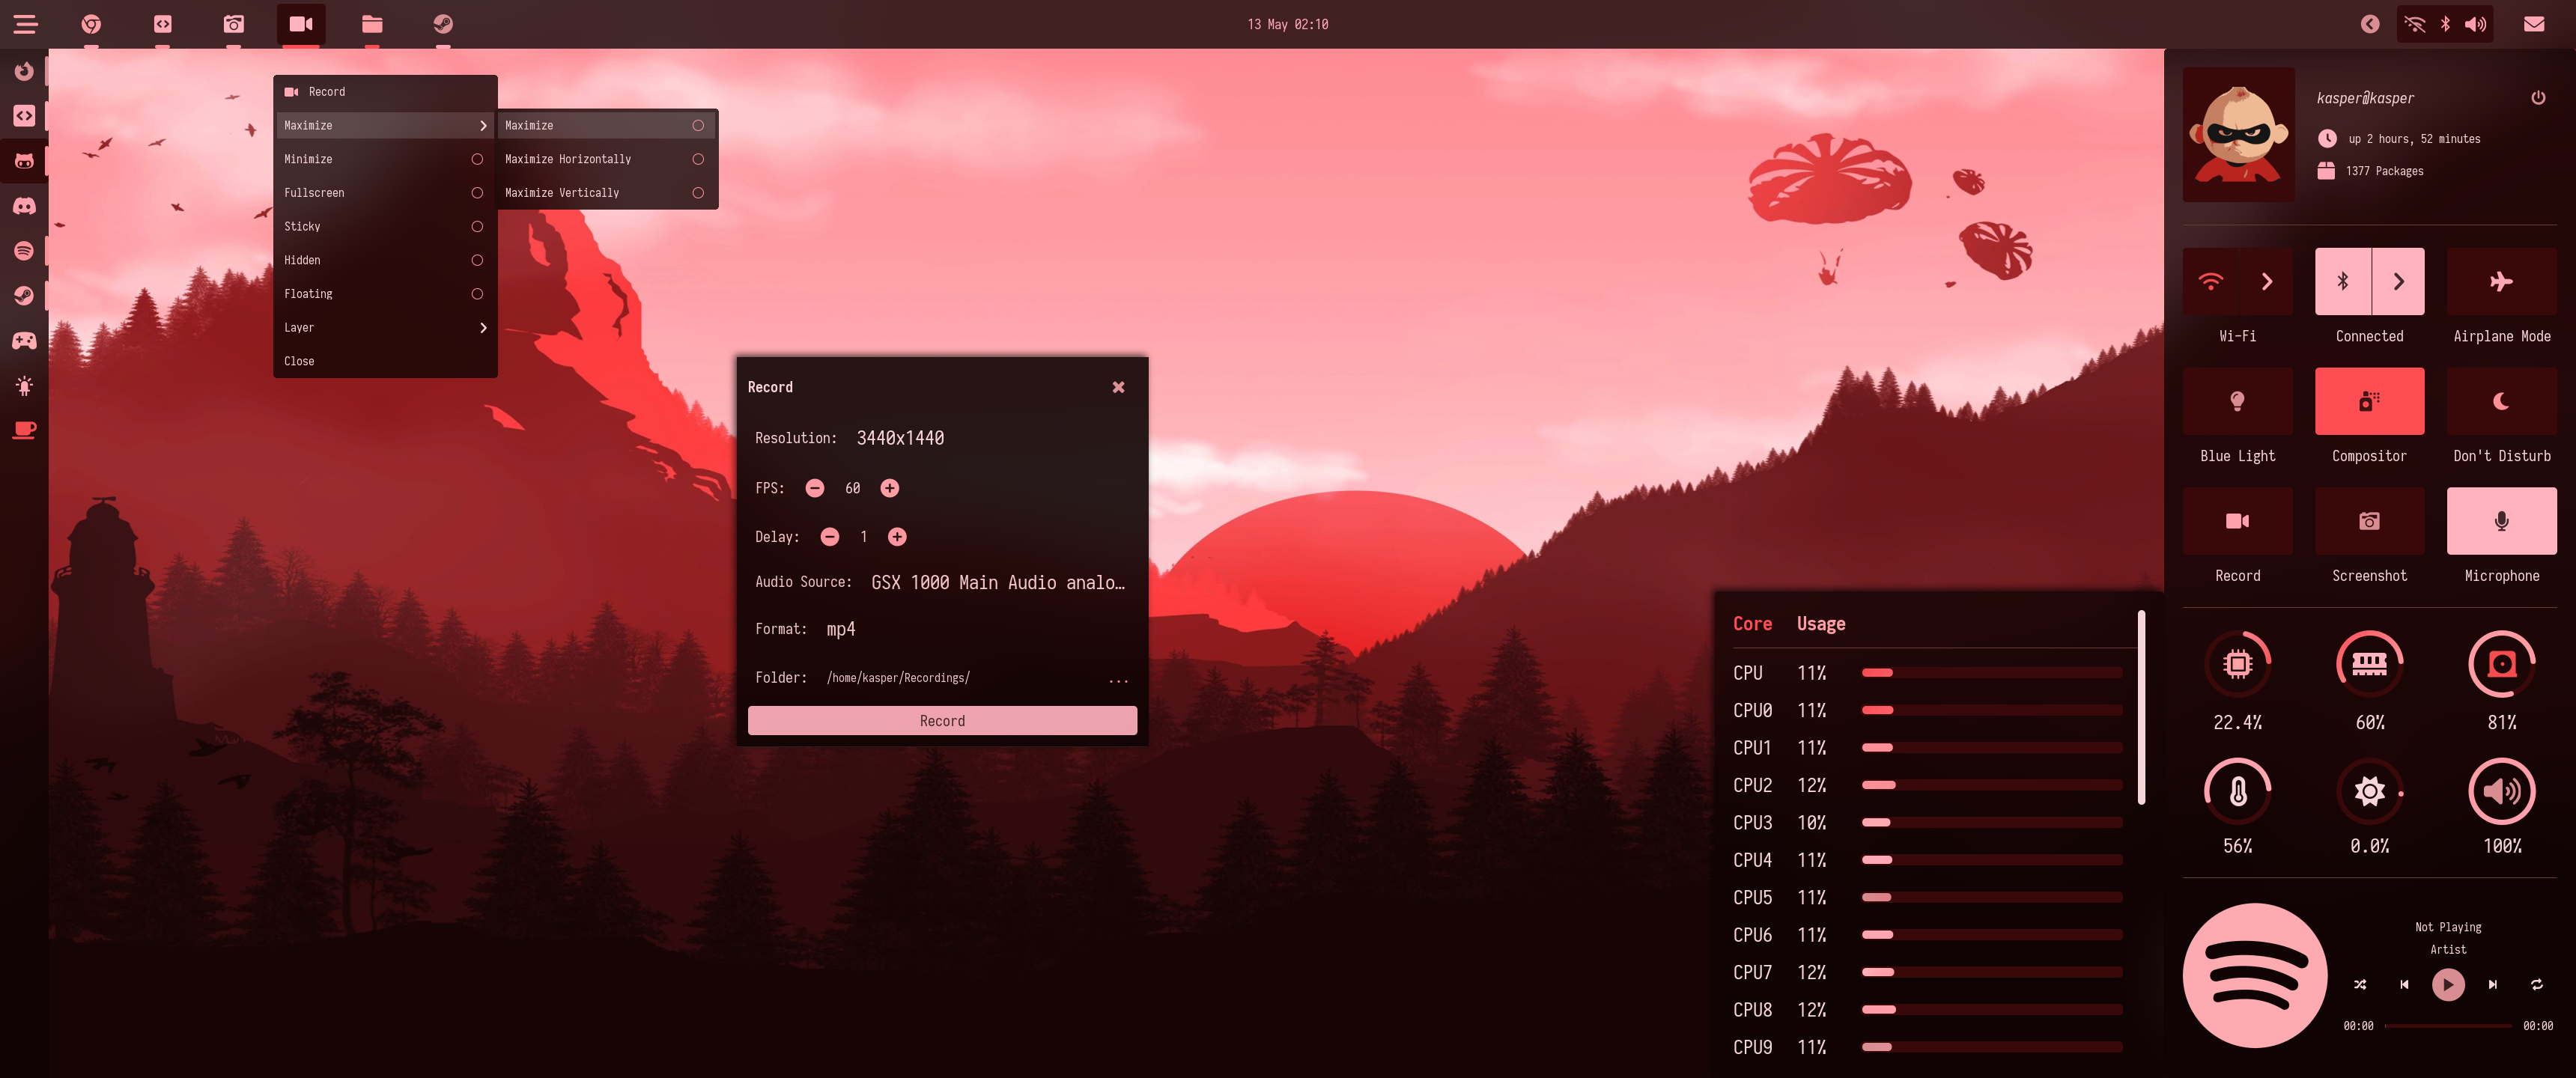Image resolution: width=2576 pixels, height=1078 pixels.
Task: Expand the Wi-Fi networks chevron
Action: pyautogui.click(x=2266, y=282)
